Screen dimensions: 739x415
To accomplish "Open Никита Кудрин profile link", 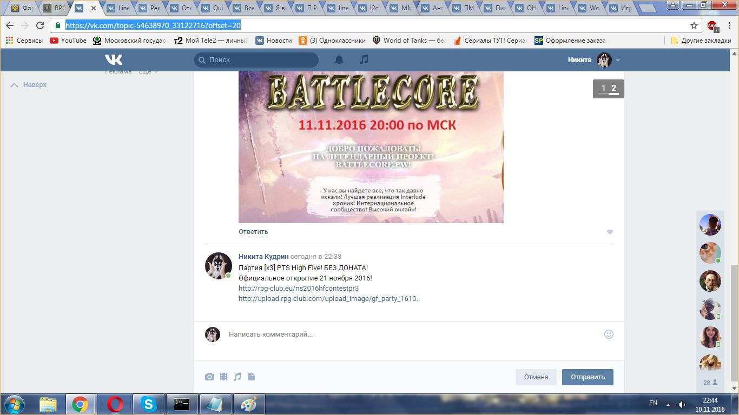I will 263,257.
